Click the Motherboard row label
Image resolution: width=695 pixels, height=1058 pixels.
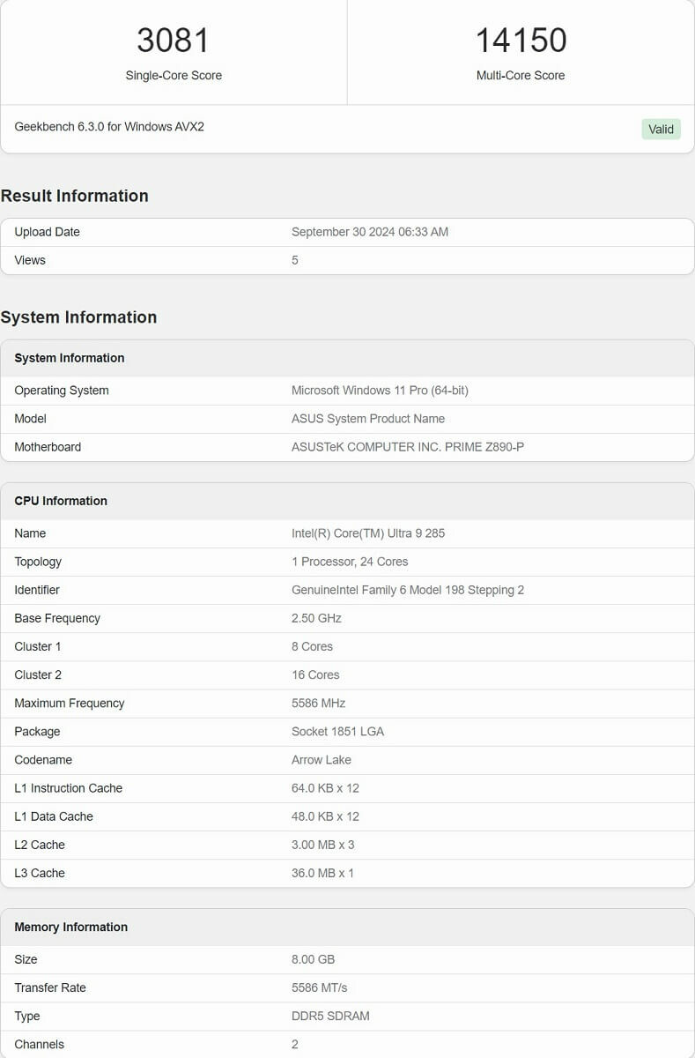click(x=48, y=447)
